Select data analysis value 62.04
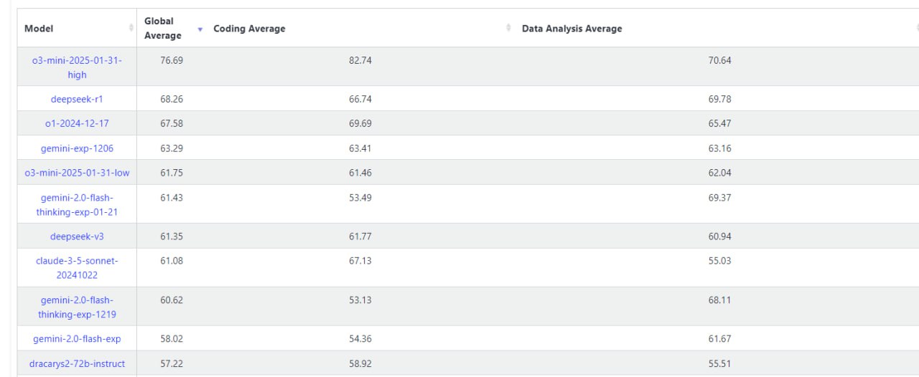Image resolution: width=919 pixels, height=377 pixels. [719, 173]
